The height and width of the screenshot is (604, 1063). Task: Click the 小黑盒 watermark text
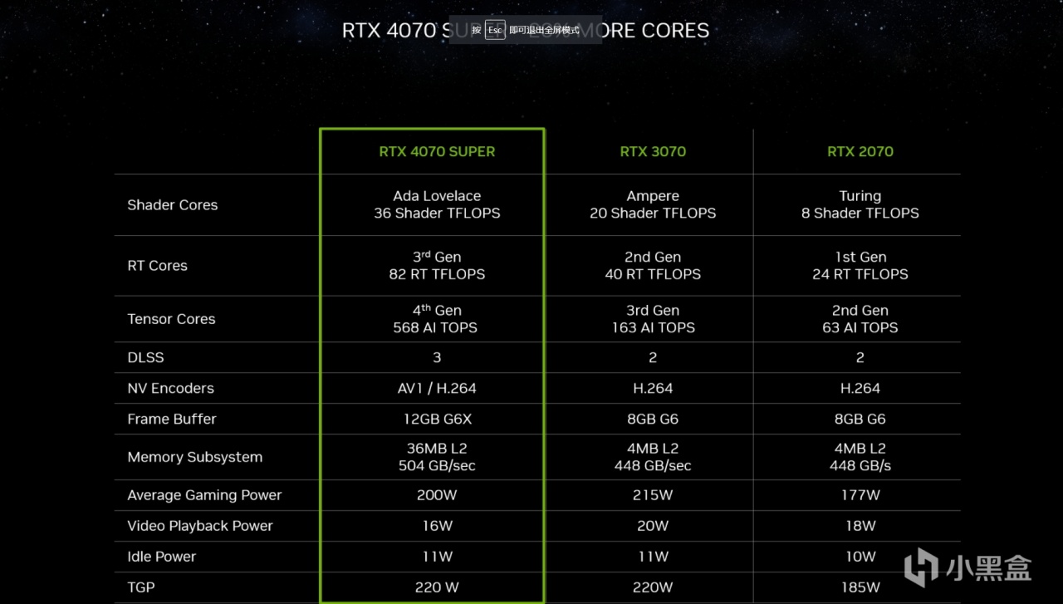(x=988, y=568)
